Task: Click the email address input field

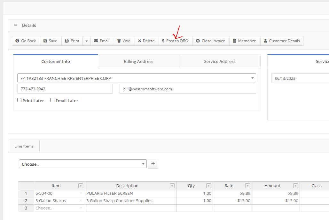Action: (x=188, y=89)
